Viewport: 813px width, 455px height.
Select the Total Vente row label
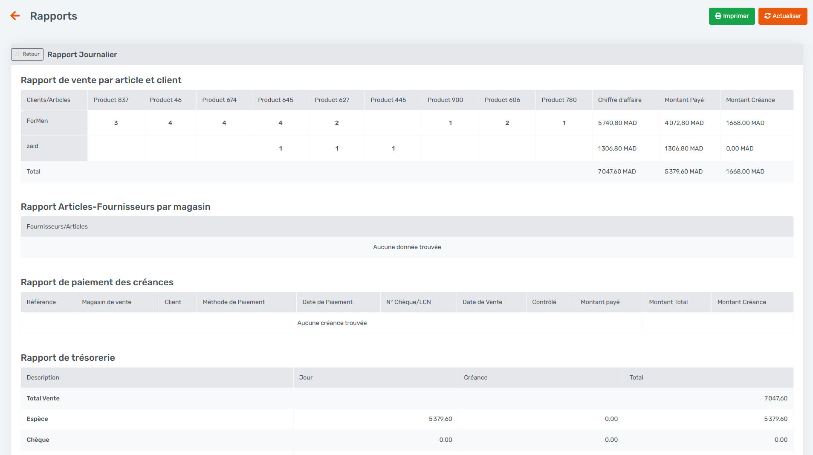(x=43, y=398)
